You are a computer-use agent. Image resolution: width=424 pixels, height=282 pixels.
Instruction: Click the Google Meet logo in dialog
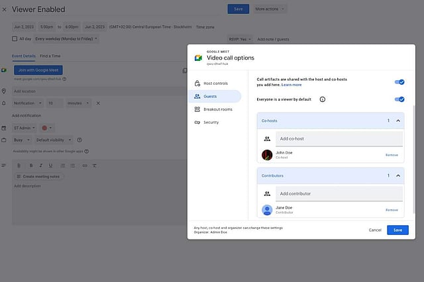(198, 58)
